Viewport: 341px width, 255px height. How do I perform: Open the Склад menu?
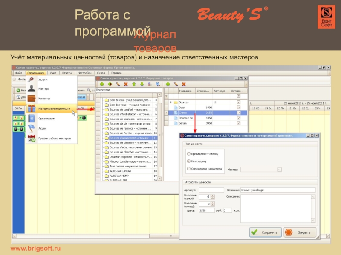point(101,73)
